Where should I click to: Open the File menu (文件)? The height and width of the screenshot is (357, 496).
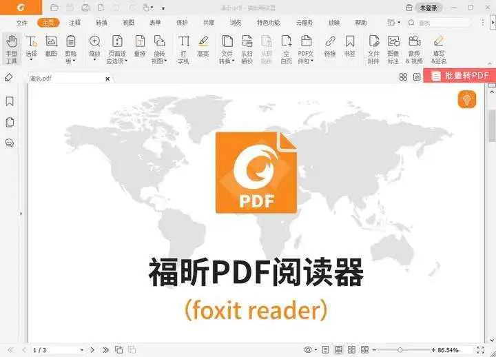[x=22, y=23]
